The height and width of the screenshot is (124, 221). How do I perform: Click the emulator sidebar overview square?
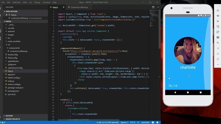(218, 59)
